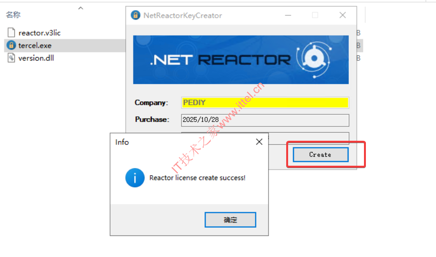Select the tercel.exe lock icon
436x257 pixels.
coord(11,45)
